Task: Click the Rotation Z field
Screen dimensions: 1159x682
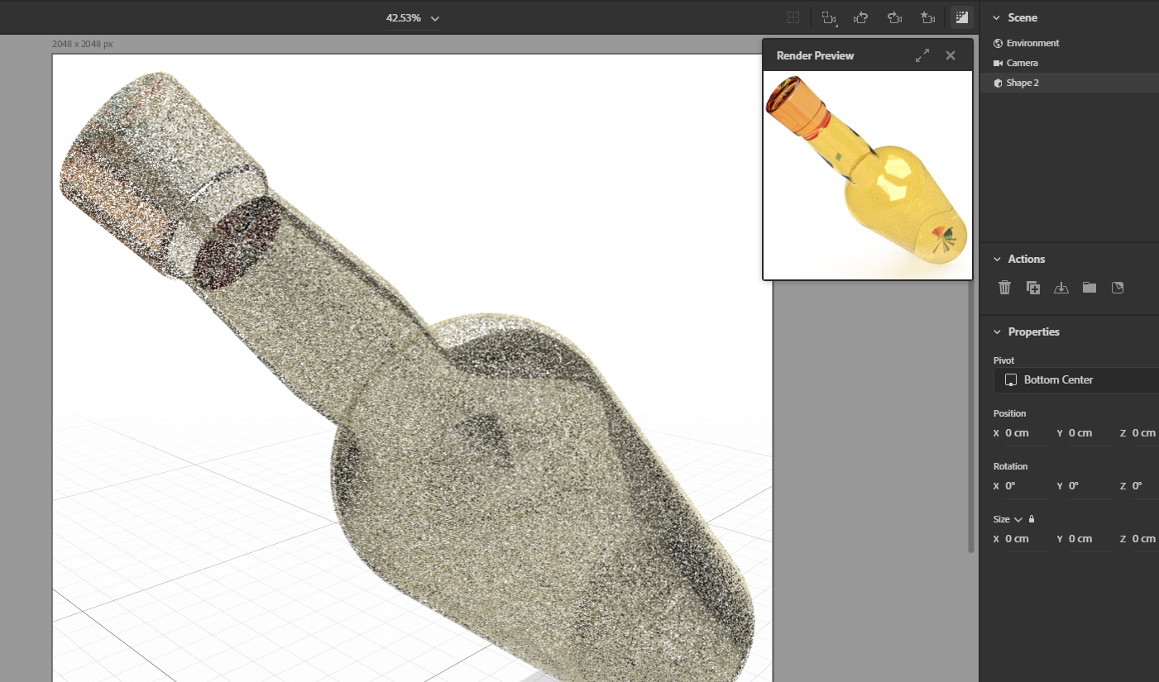Action: [x=1145, y=486]
